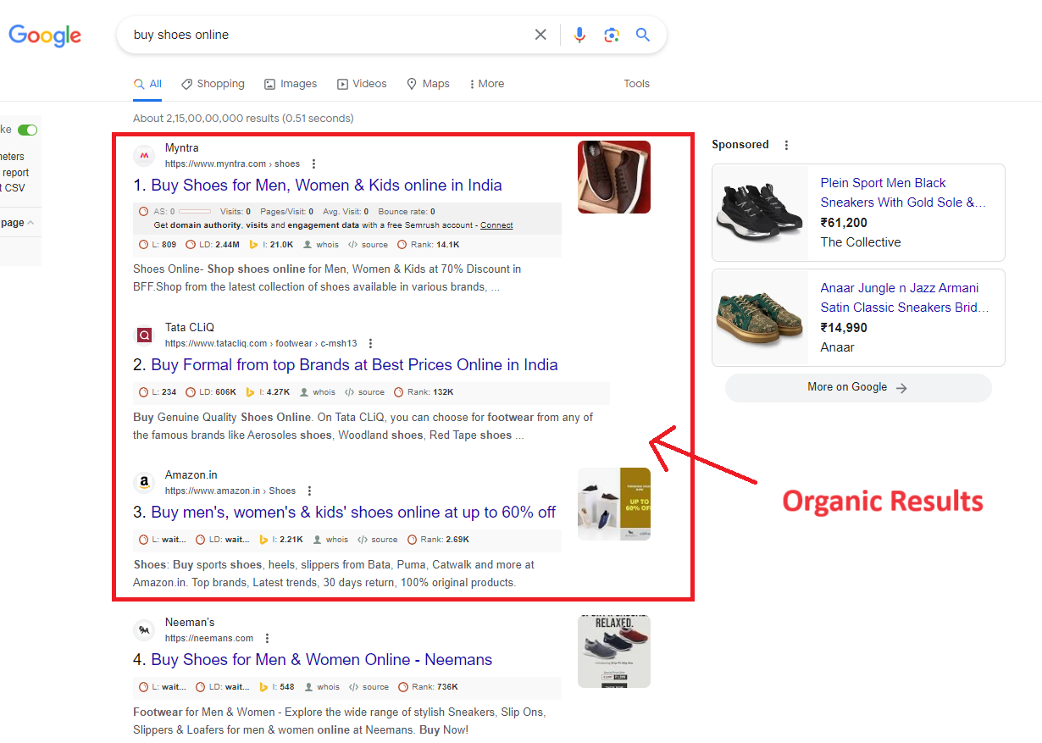The image size is (1042, 743).
Task: Click the blue search magnifier icon
Action: click(x=643, y=35)
